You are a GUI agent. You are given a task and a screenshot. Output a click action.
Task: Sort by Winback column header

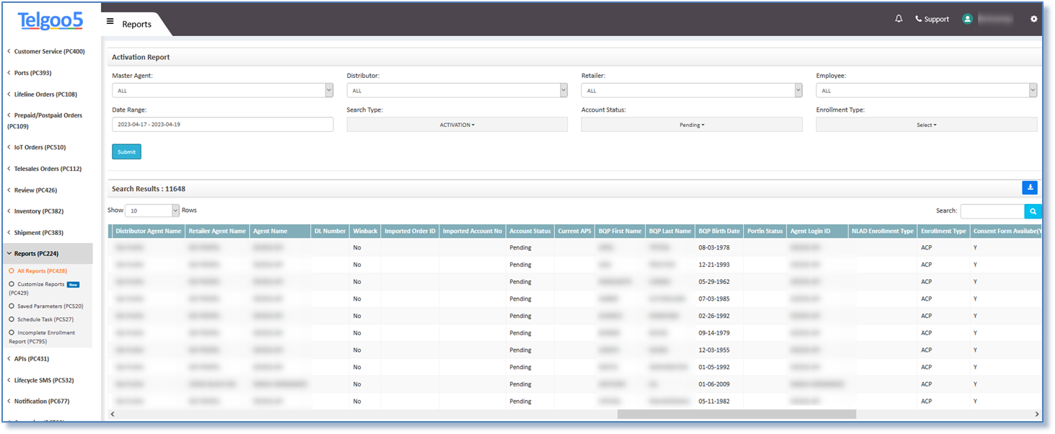(365, 231)
